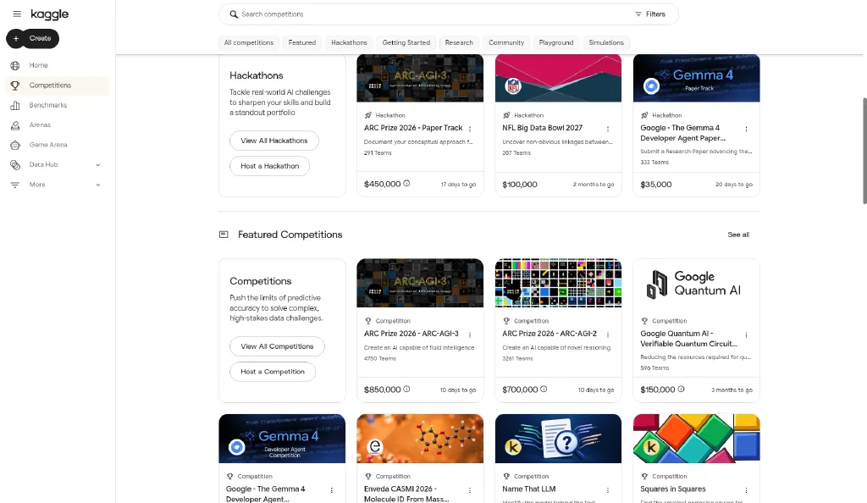This screenshot has height=503, width=867.
Task: Click the NFL Big Data Bowl banner image
Action: pos(558,78)
